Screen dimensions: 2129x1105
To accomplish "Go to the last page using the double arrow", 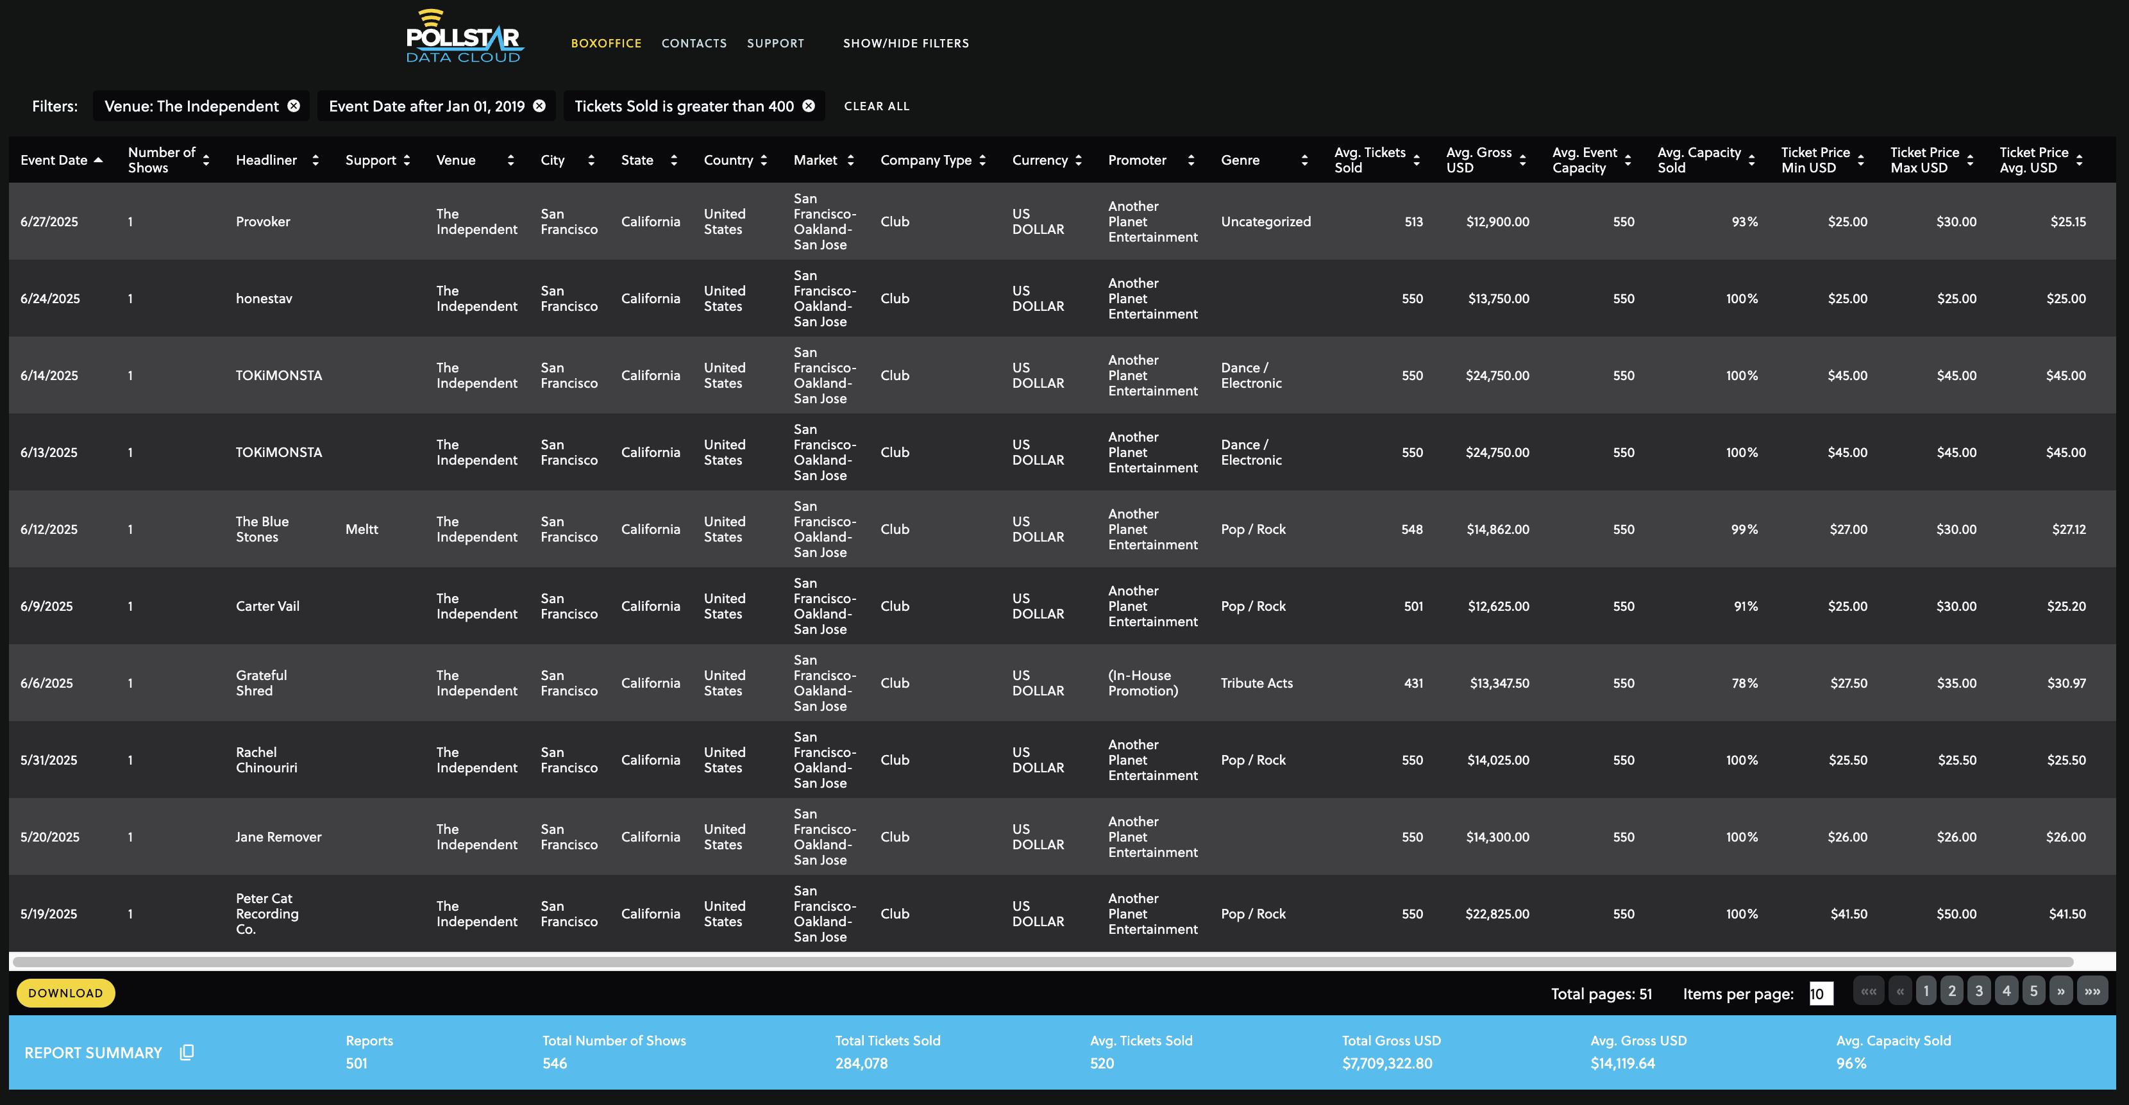I will click(x=2092, y=991).
